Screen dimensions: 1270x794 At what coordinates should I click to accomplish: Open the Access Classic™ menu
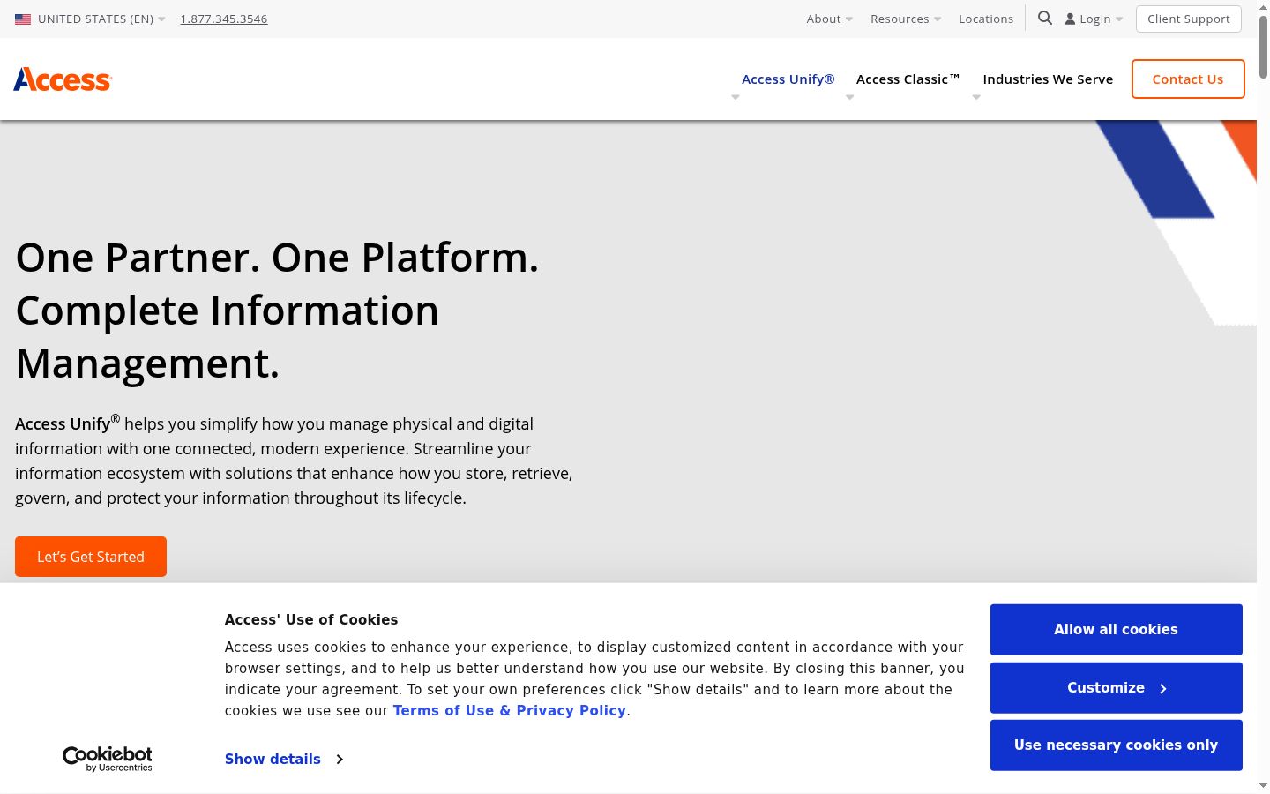908,79
